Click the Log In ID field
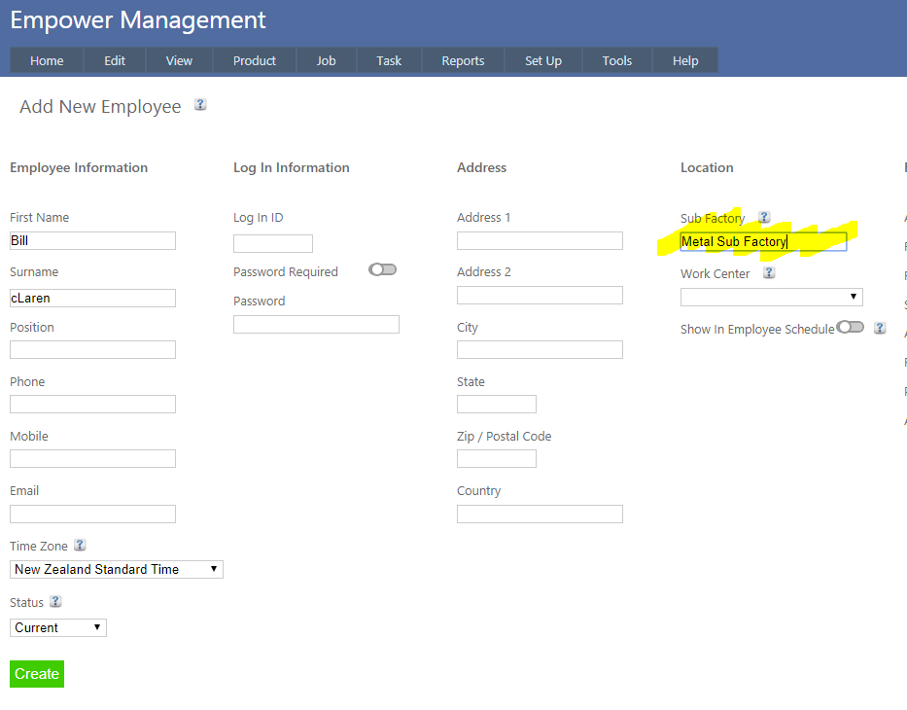This screenshot has width=907, height=710. click(x=273, y=243)
